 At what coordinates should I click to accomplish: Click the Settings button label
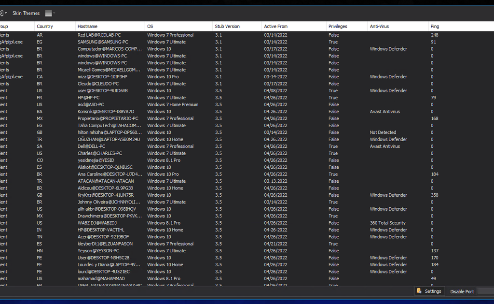433,291
